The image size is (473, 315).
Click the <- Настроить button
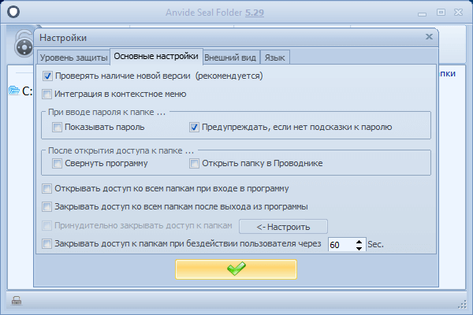pyautogui.click(x=283, y=227)
